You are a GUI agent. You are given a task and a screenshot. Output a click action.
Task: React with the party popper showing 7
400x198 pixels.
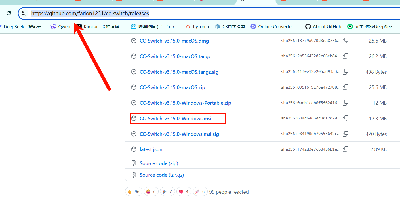pyautogui.click(x=167, y=192)
